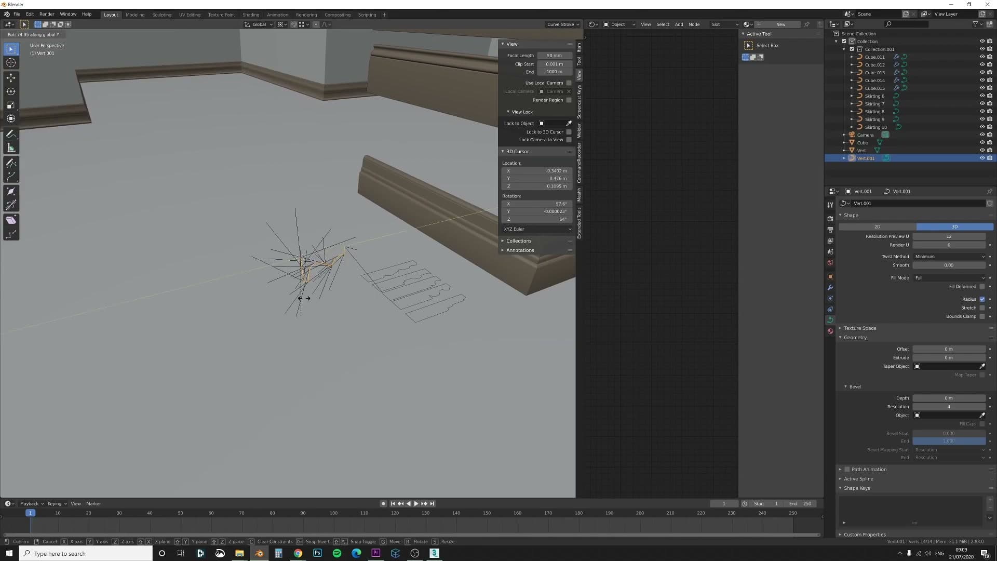Enable the Fill Deformed checkbox
The height and width of the screenshot is (561, 997).
982,287
